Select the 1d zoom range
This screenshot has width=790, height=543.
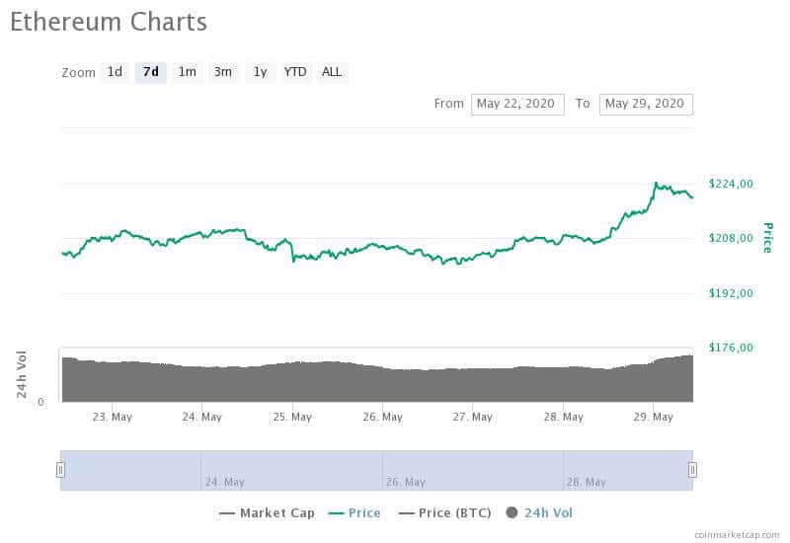(x=115, y=72)
